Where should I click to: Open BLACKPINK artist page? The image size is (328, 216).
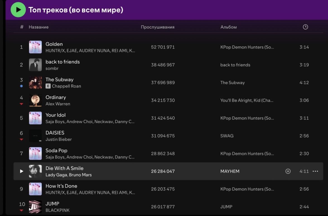[57, 210]
